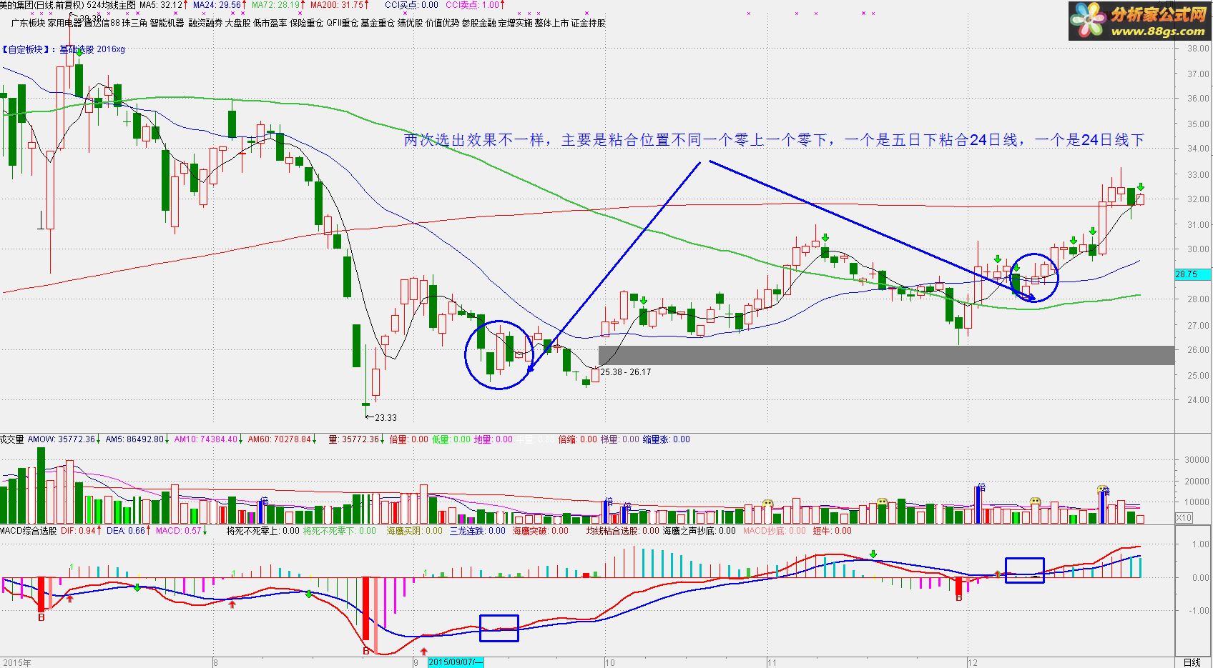
Task: Click the smiley icon on the last blue volume bar
Action: [1103, 490]
